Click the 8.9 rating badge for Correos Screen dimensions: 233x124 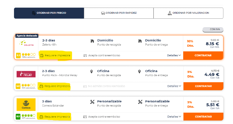18,117
